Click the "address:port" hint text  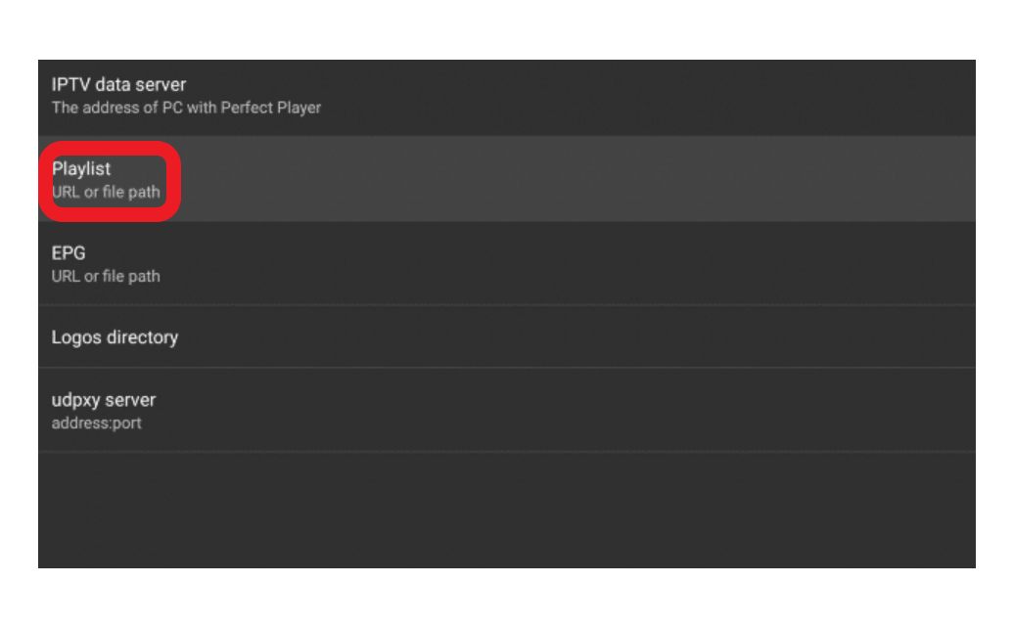96,424
